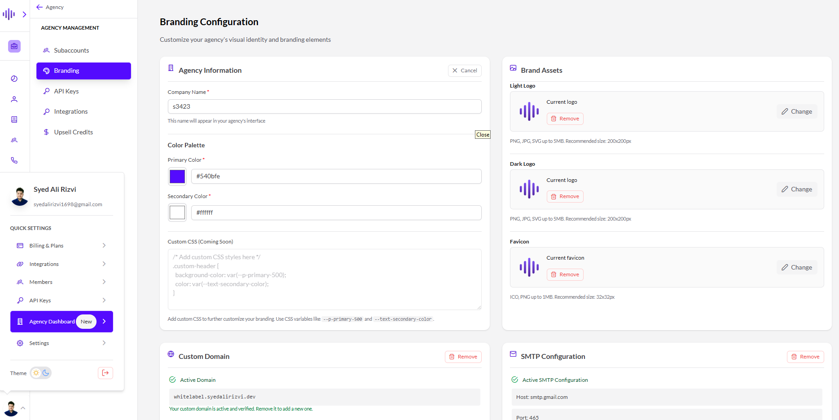Switch the theme toggle to dark mode
Image resolution: width=839 pixels, height=420 pixels.
click(46, 373)
